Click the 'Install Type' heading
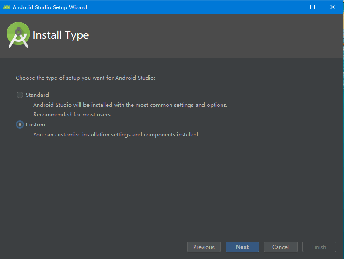The width and height of the screenshot is (344, 259). [61, 35]
